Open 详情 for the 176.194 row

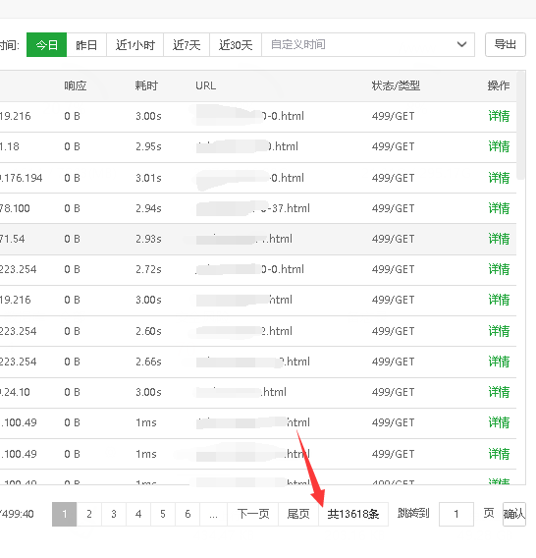point(499,178)
